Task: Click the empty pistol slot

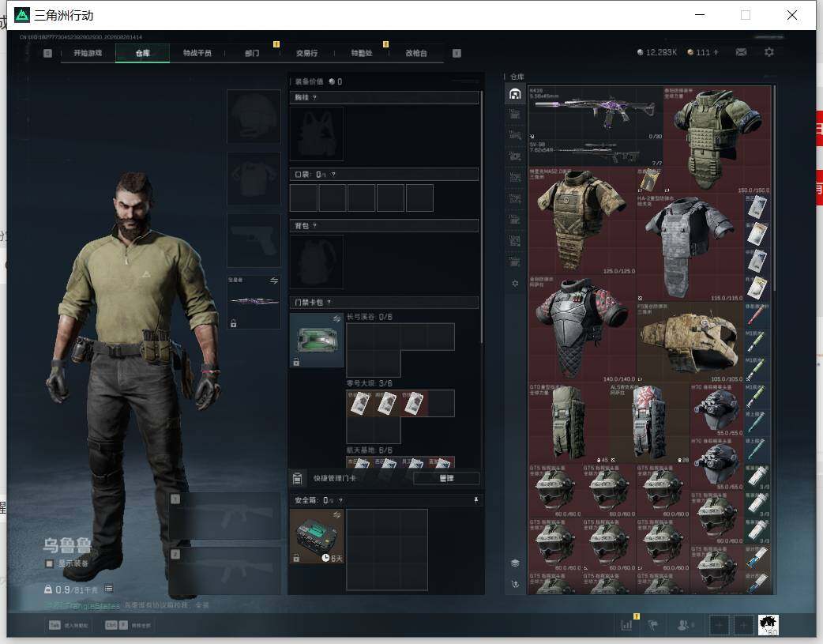Action: (254, 240)
